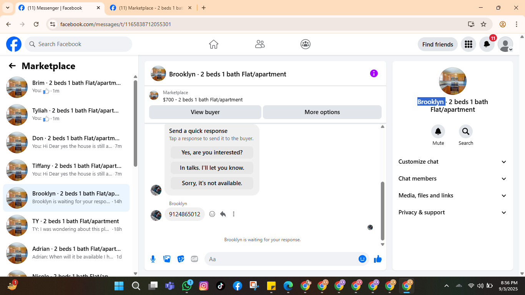Viewport: 525px width, 295px height.
Task: Send 'In talks. I'll let you know.' response
Action: pos(212,168)
